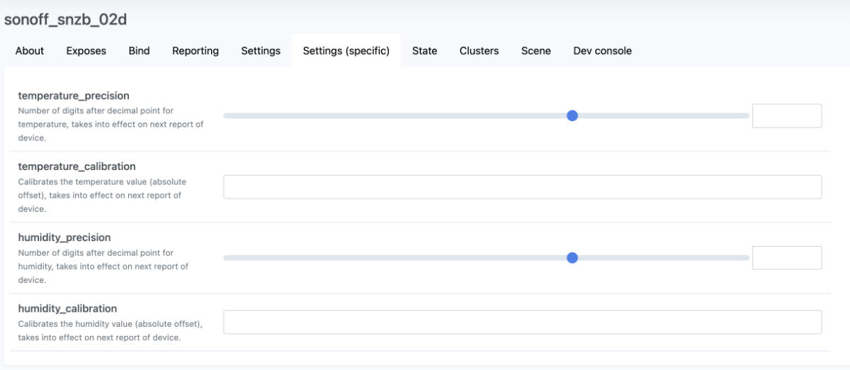The height and width of the screenshot is (370, 850).
Task: Open the Clusters tab
Action: [479, 51]
